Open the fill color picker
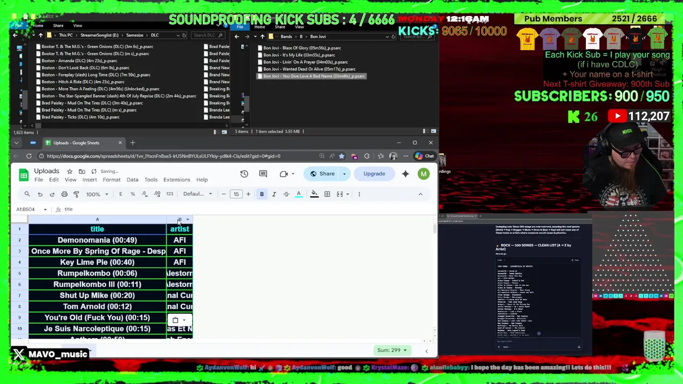 click(314, 194)
